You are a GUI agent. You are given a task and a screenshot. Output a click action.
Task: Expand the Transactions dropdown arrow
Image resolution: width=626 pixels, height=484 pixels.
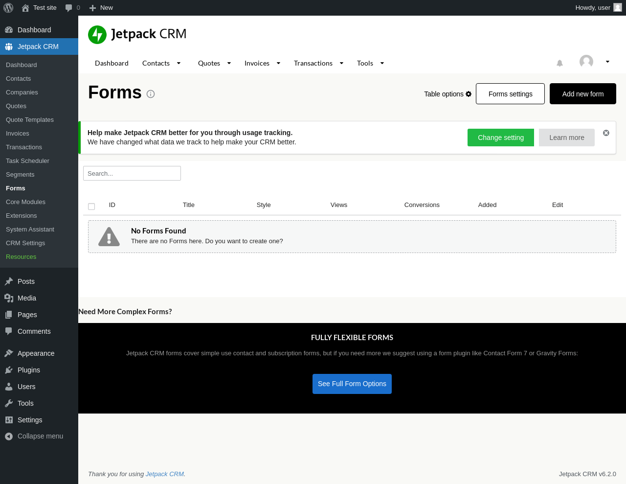(341, 63)
